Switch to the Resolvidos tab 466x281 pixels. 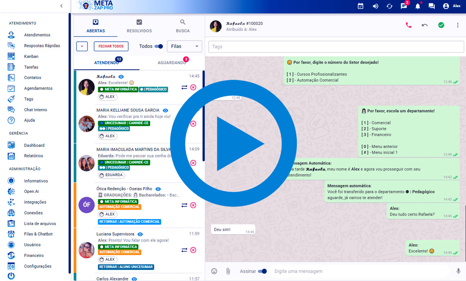tap(139, 26)
